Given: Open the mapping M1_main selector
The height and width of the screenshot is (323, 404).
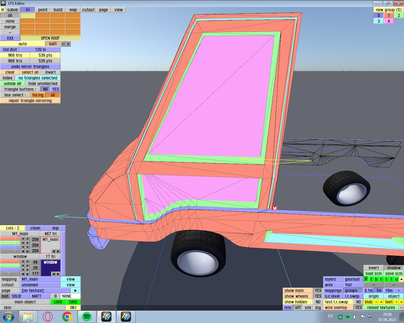Looking at the screenshot, I should [40, 279].
